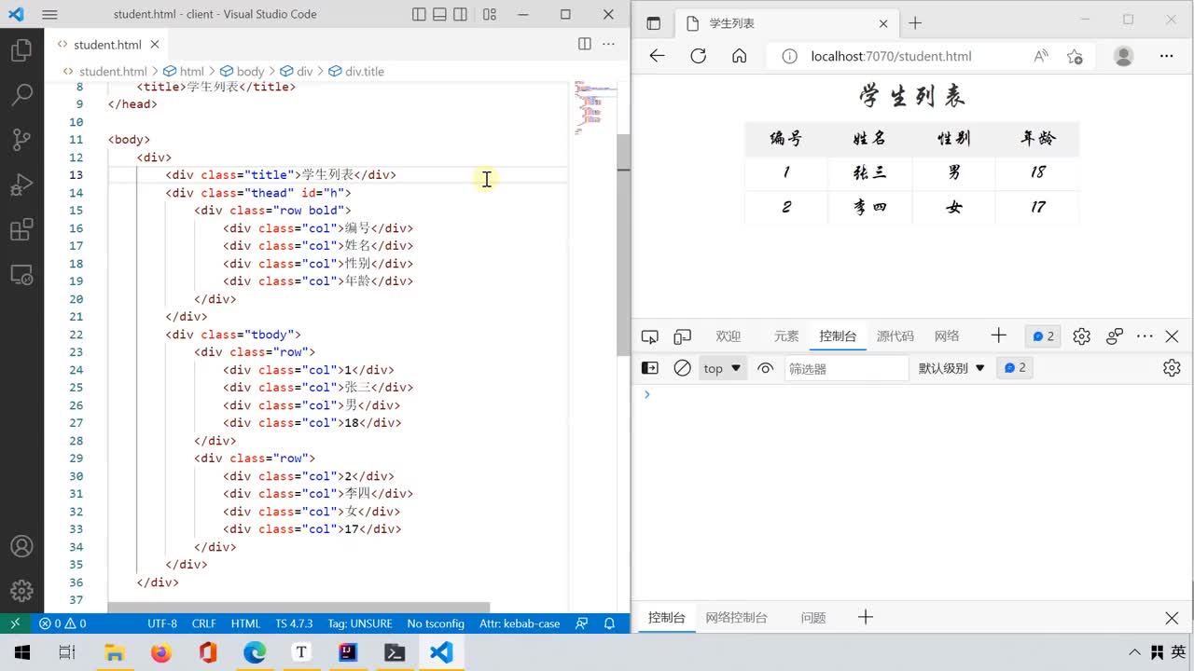
Task: Open the VS Code hamburger application menu
Action: [50, 15]
